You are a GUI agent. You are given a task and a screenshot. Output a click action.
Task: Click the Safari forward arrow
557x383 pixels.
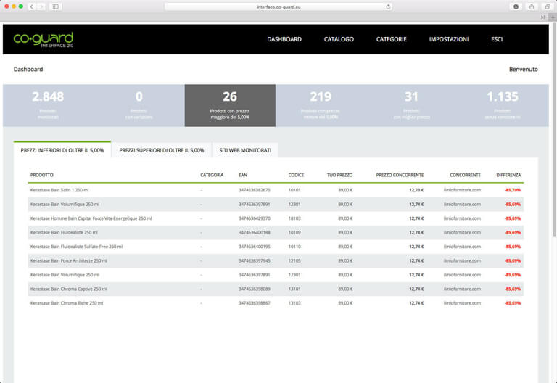coord(41,7)
